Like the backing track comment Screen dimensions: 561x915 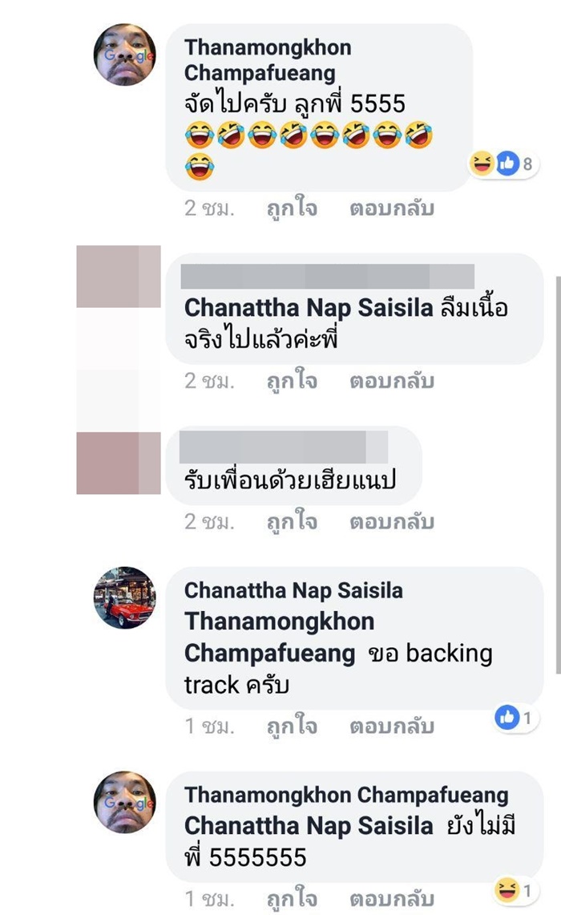pos(292,726)
